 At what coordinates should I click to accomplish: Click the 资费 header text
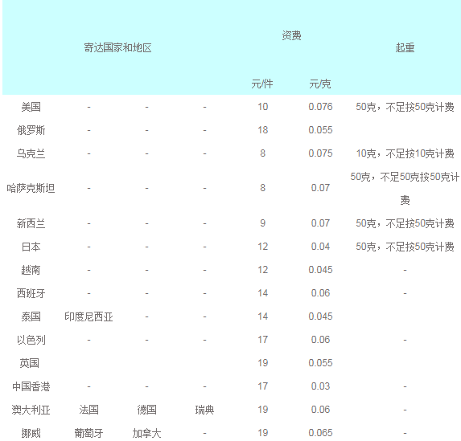(291, 36)
